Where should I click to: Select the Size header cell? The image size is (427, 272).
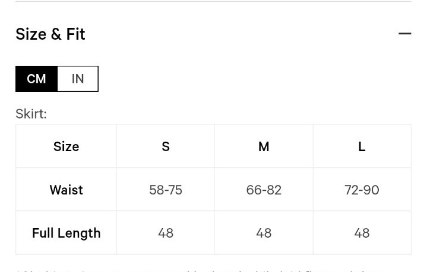pyautogui.click(x=66, y=146)
